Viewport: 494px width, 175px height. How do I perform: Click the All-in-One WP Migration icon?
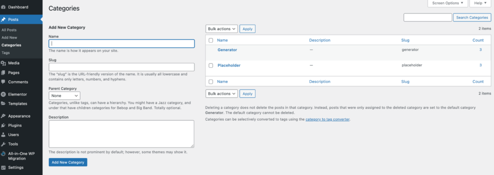click(x=3, y=154)
